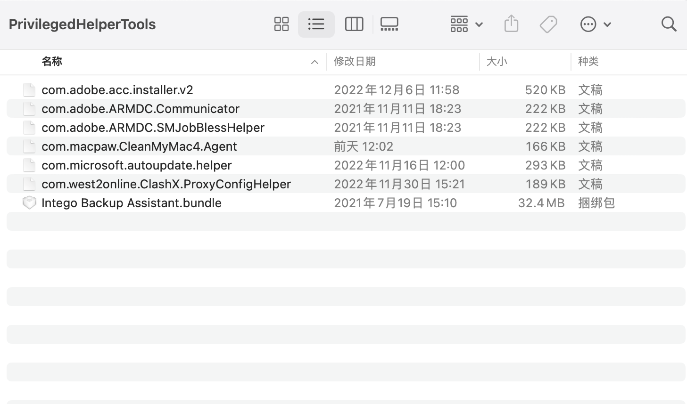This screenshot has width=687, height=404.
Task: Toggle sort order arrow in 名称 column
Action: tap(315, 62)
